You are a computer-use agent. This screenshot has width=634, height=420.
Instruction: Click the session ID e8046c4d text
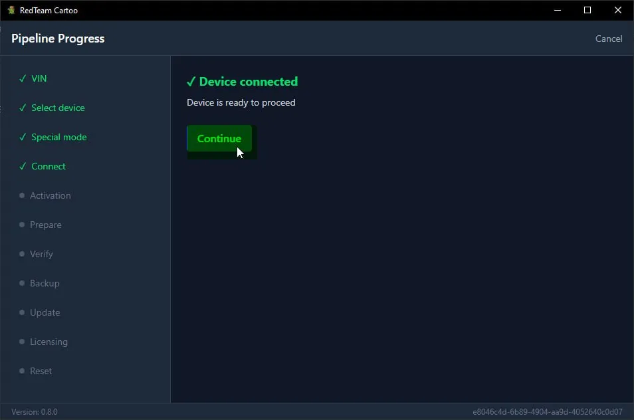pyautogui.click(x=548, y=412)
